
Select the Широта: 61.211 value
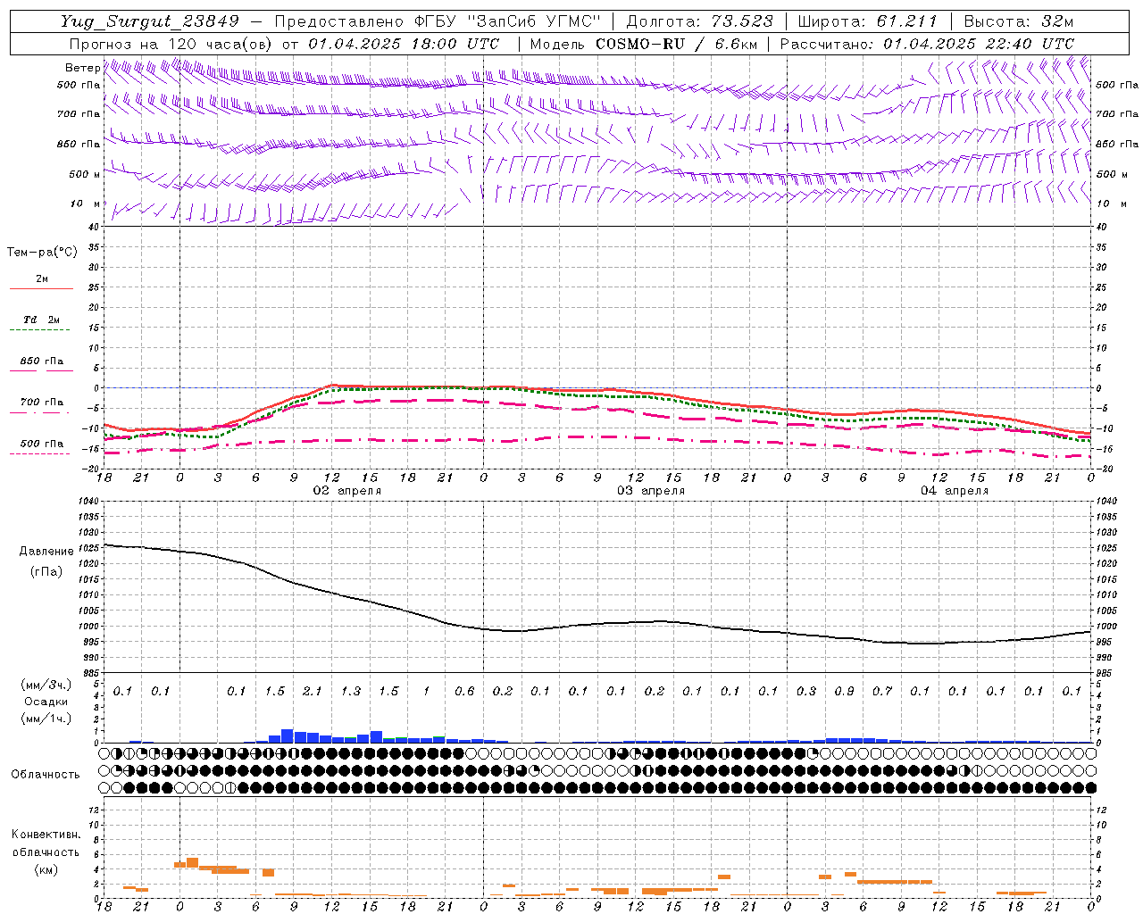pyautogui.click(x=867, y=21)
